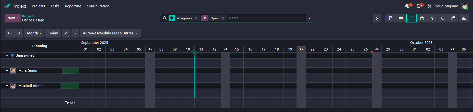Open the conversations messages icon
Image resolution: width=473 pixels, height=112 pixels.
(x=407, y=6)
